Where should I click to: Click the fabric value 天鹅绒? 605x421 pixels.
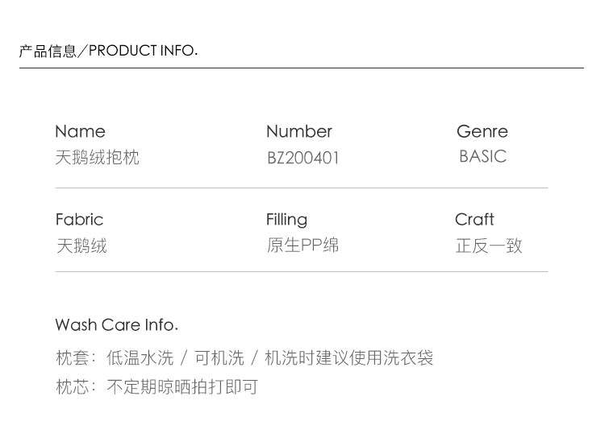[x=81, y=246]
